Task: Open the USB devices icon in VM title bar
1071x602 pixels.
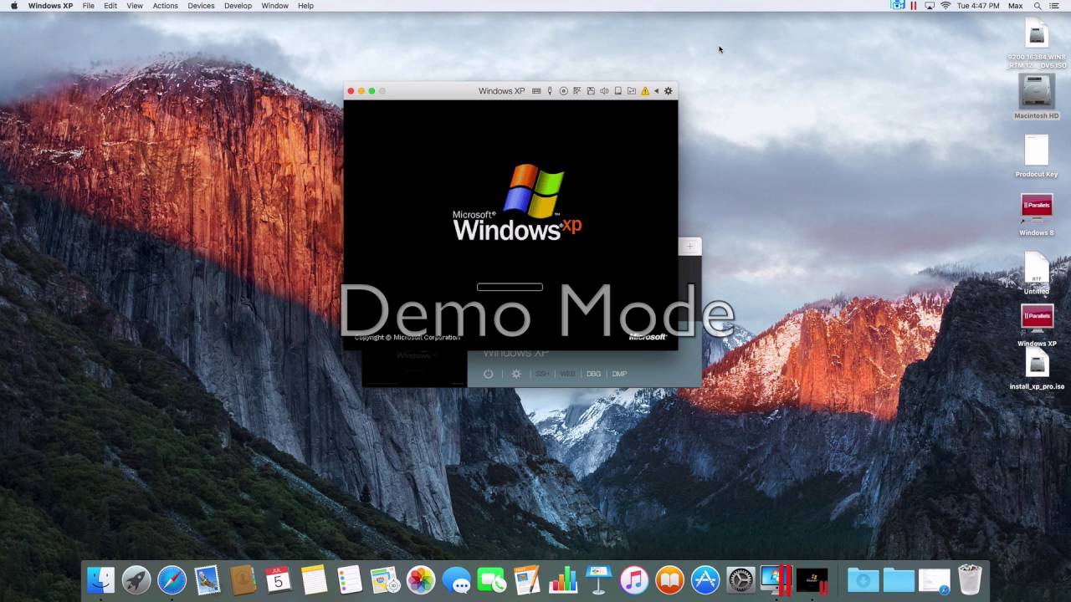Action: pyautogui.click(x=550, y=91)
